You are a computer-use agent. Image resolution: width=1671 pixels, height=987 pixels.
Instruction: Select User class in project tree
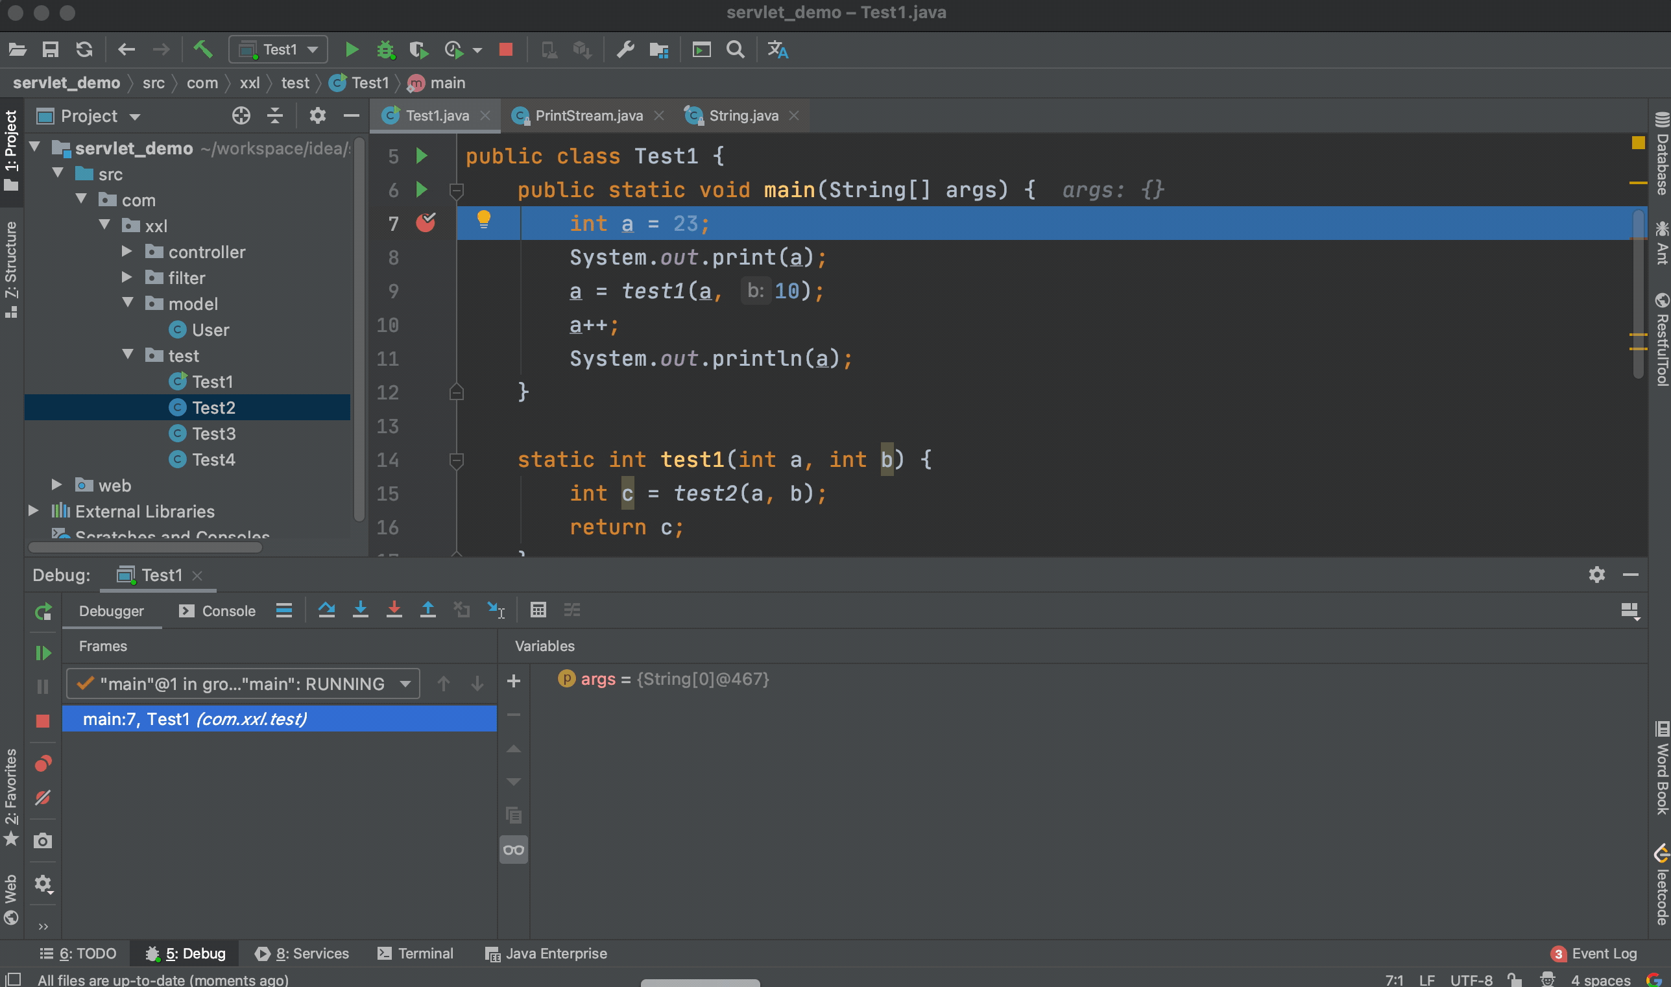(210, 330)
